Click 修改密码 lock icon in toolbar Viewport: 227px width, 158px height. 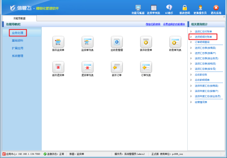(184, 8)
